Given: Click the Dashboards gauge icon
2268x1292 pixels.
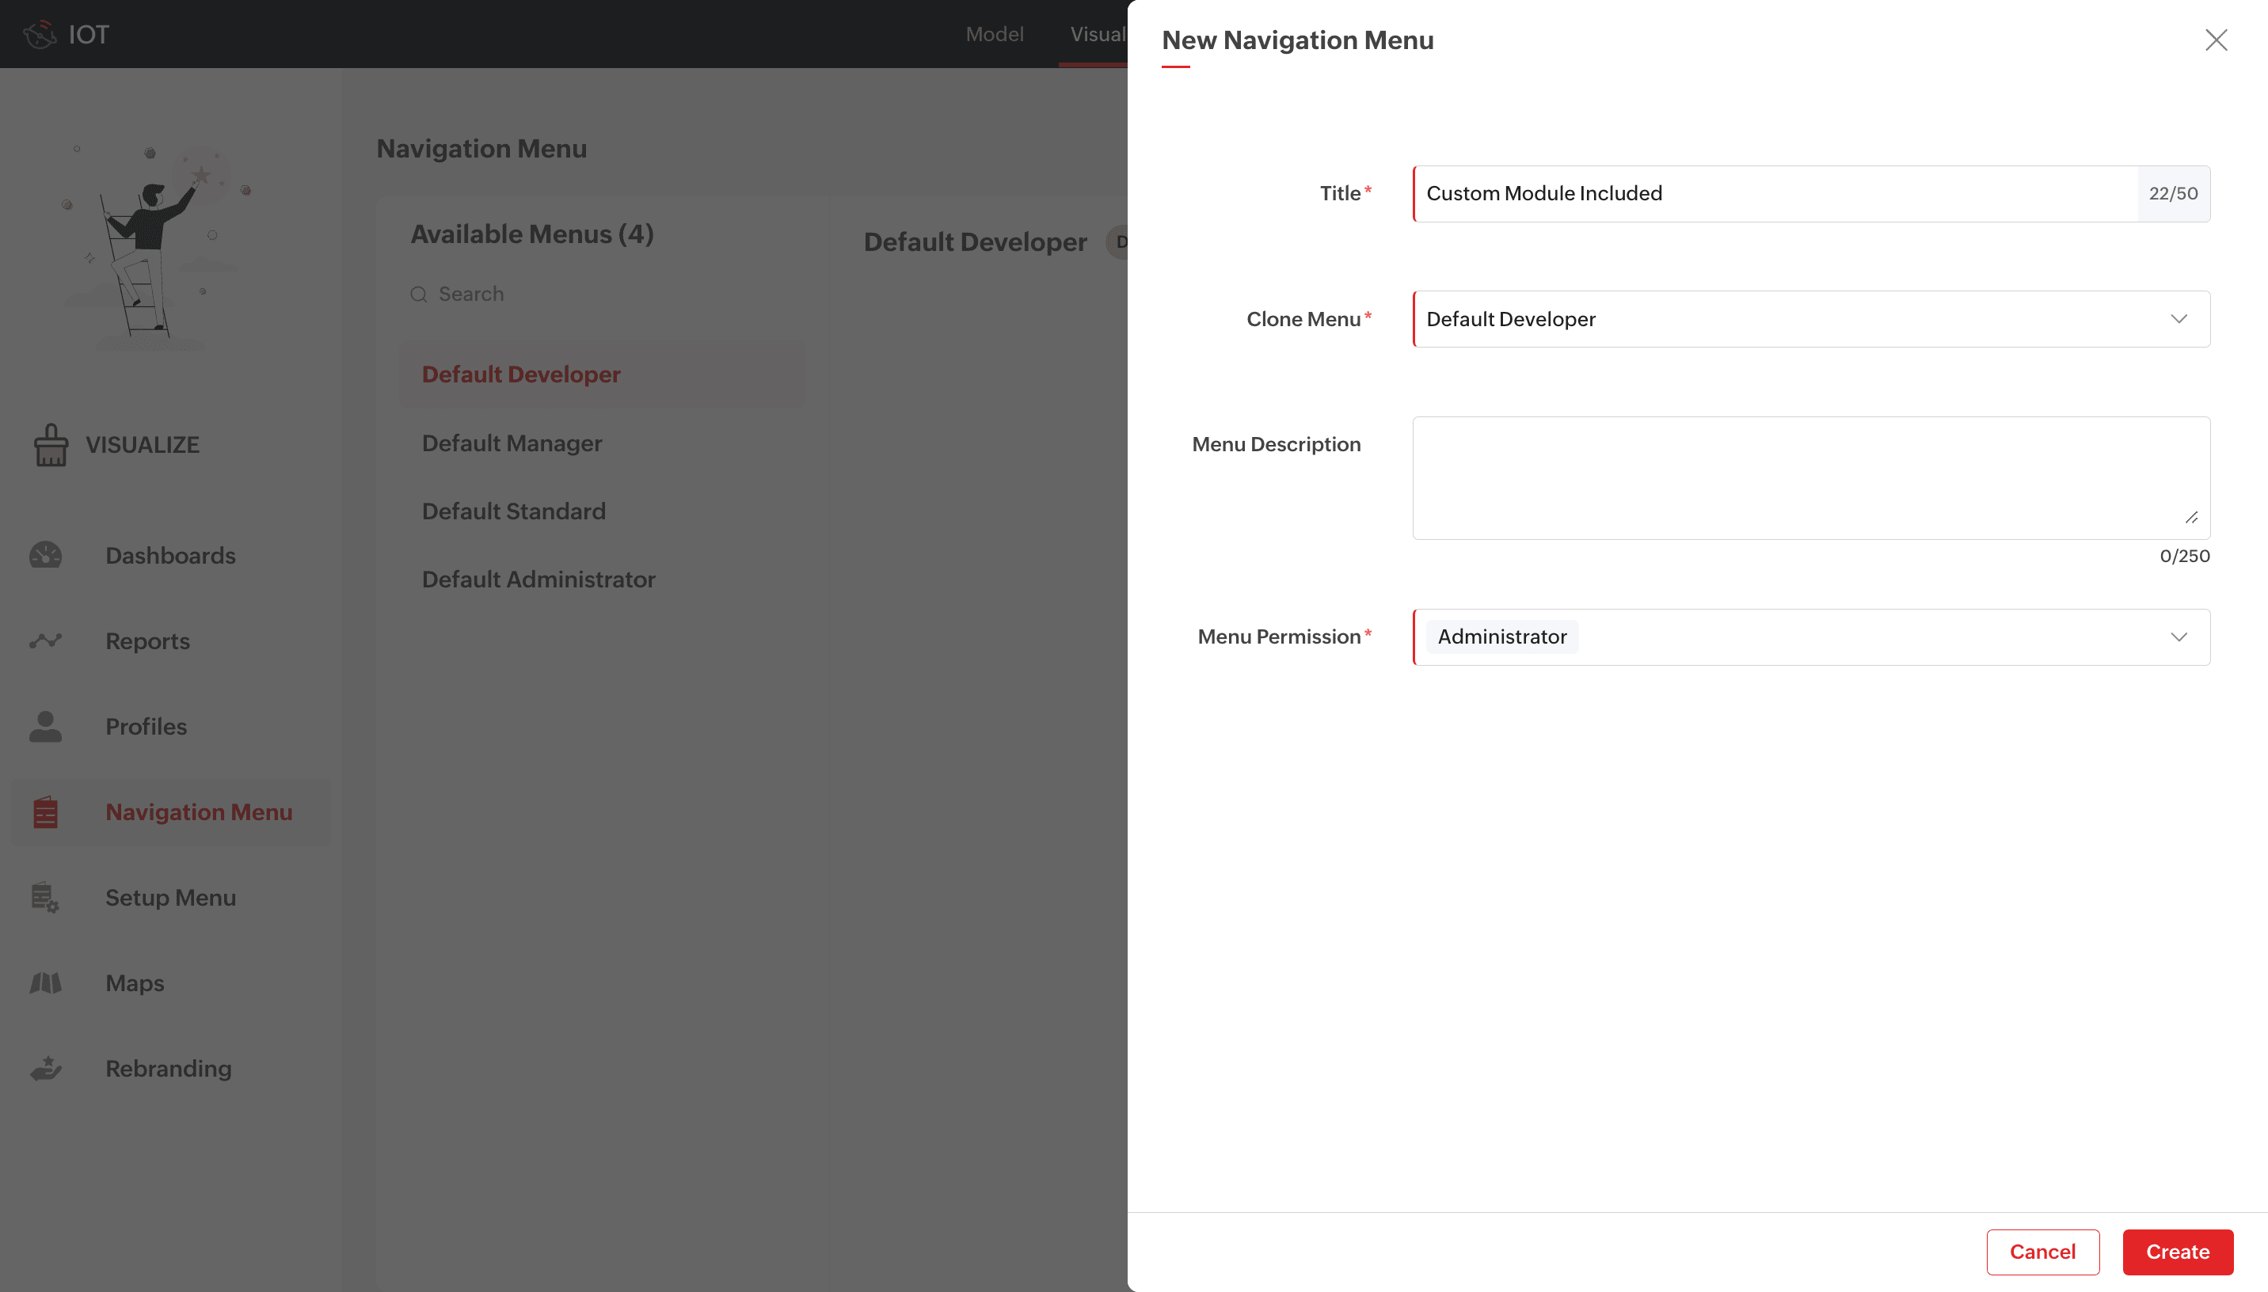Looking at the screenshot, I should tap(45, 556).
